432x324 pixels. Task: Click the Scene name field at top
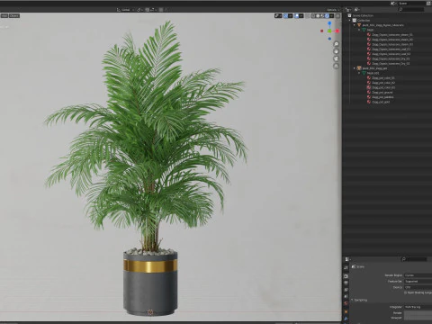coord(412,4)
